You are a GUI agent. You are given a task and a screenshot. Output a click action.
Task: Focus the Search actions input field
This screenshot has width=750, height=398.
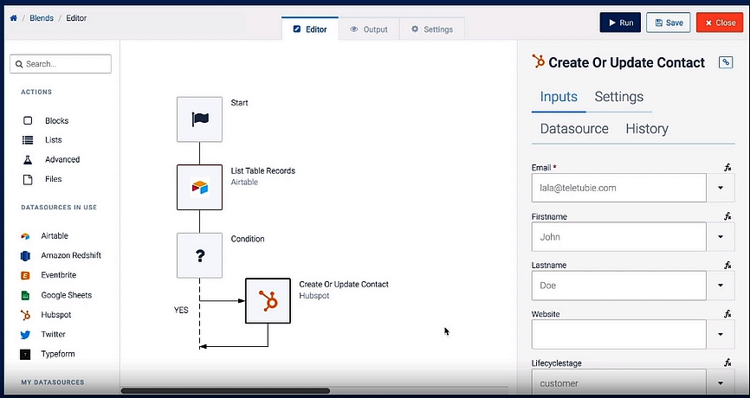click(x=61, y=64)
